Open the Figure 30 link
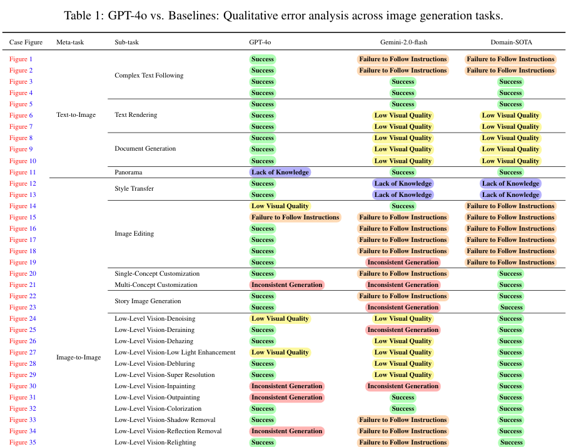The width and height of the screenshot is (571, 447). (23, 386)
